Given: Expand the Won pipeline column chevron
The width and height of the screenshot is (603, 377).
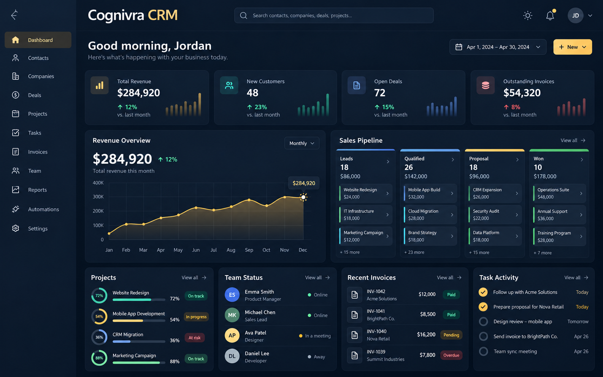Looking at the screenshot, I should coord(582,160).
